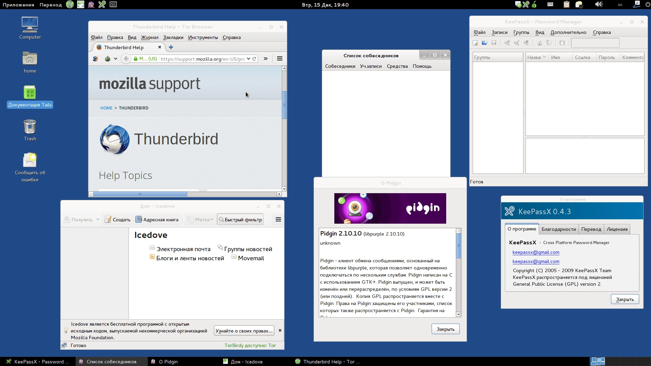Screen dimensions: 651x366
Task: Open a new tab in Tor Browser
Action: [171, 47]
